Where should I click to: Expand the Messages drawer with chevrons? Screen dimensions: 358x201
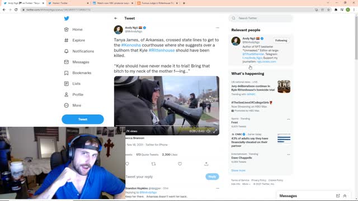pos(345,196)
